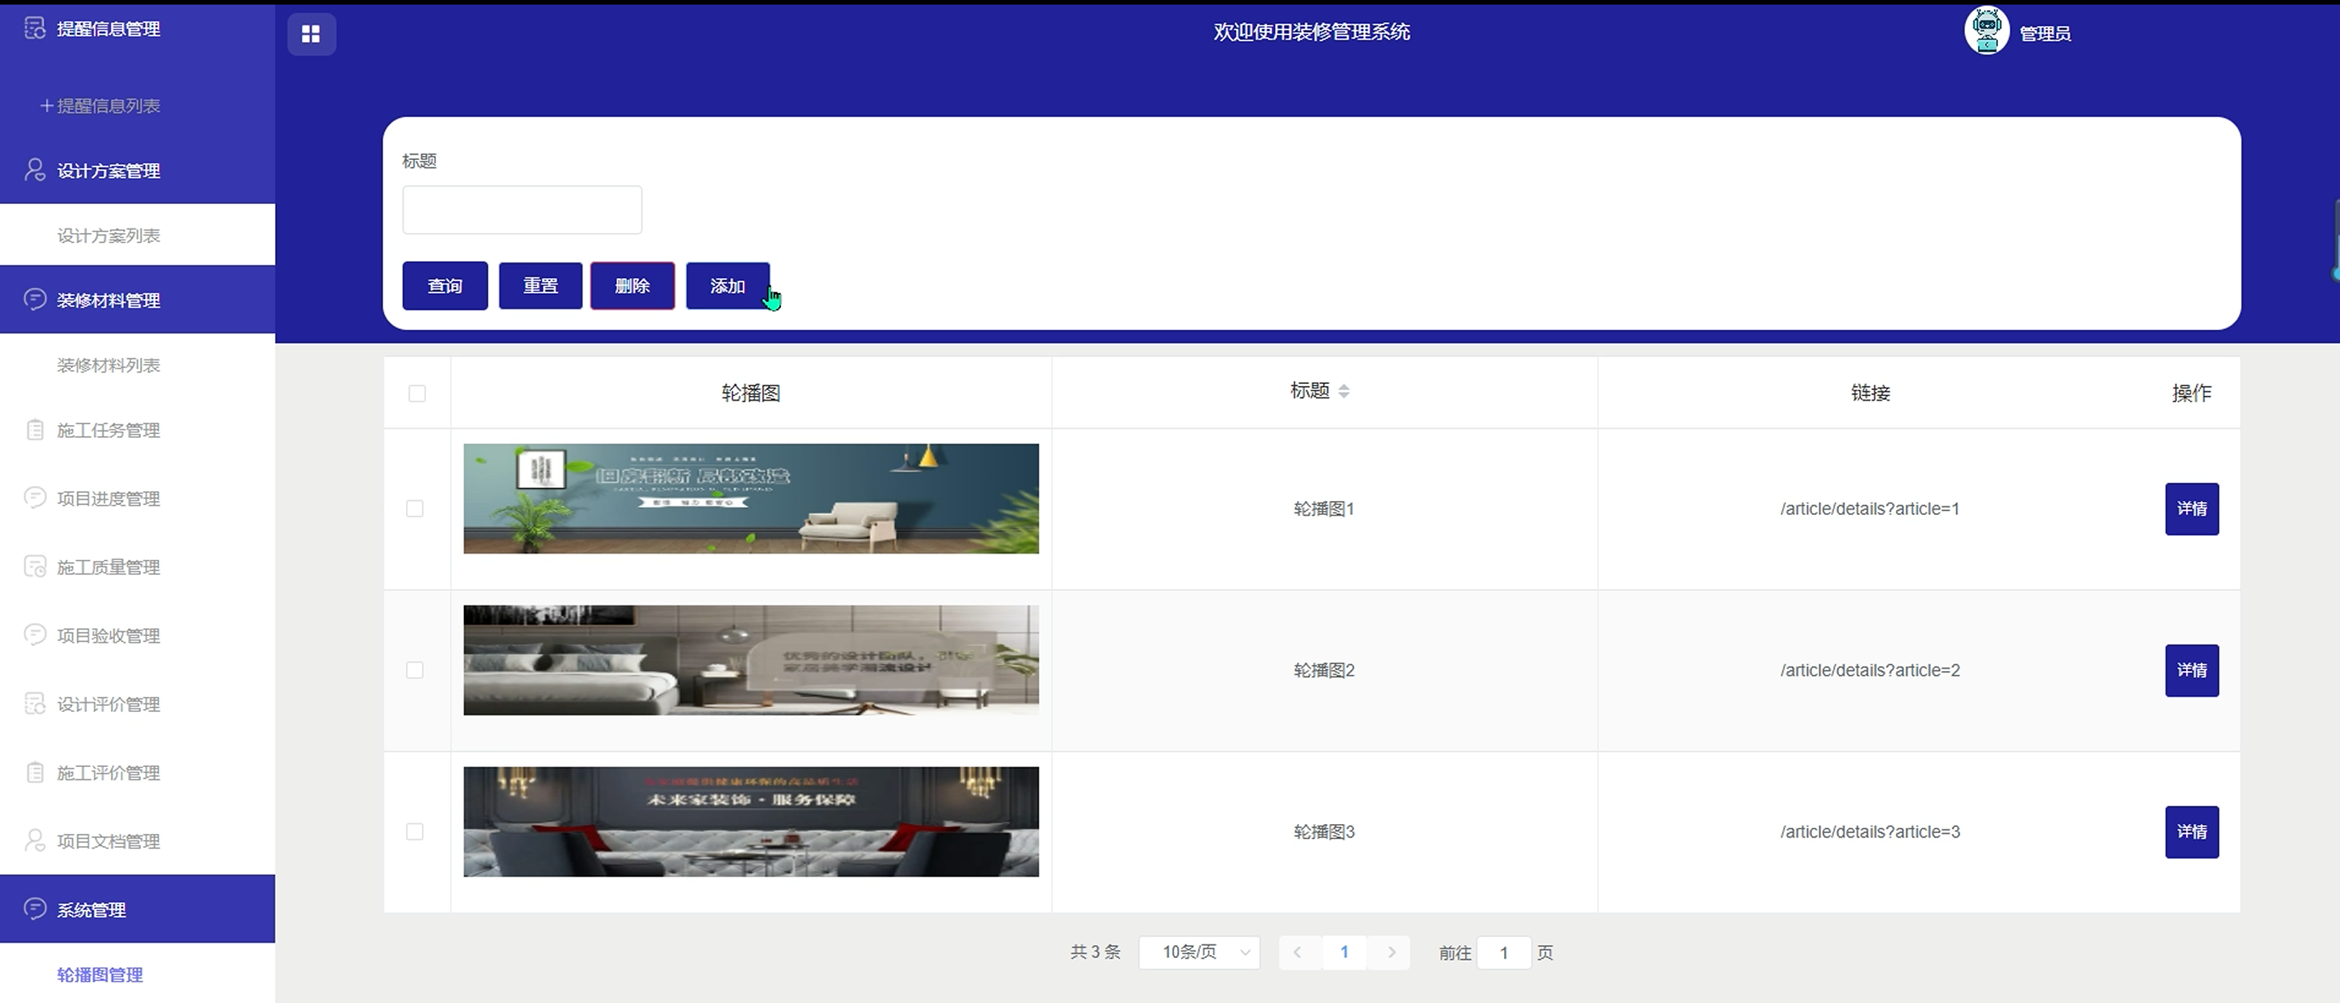The height and width of the screenshot is (1003, 2340).
Task: Click the 添加 button
Action: click(x=727, y=286)
